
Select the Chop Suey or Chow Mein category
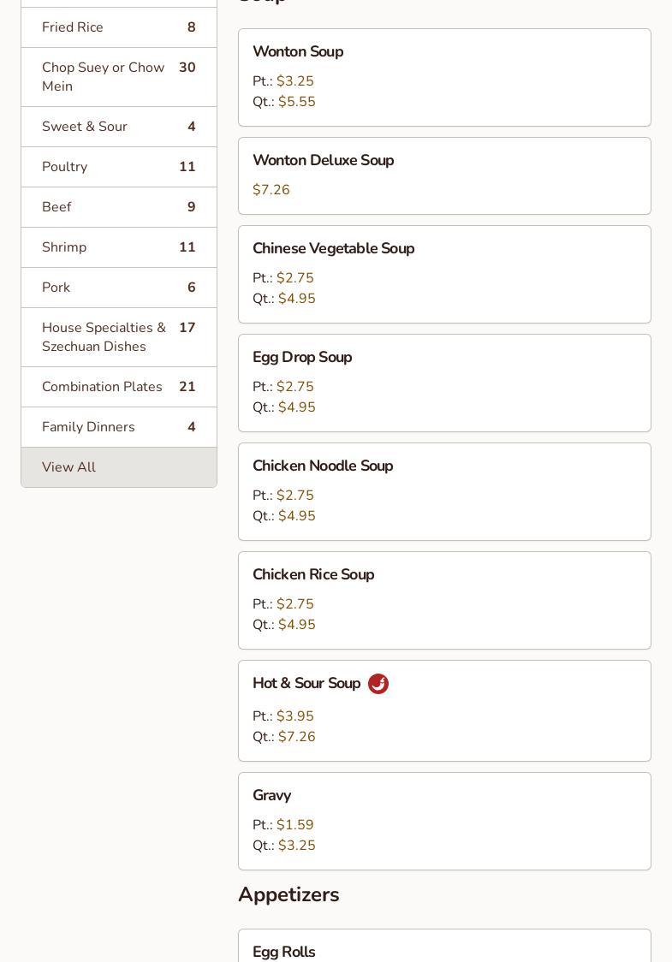[118, 77]
